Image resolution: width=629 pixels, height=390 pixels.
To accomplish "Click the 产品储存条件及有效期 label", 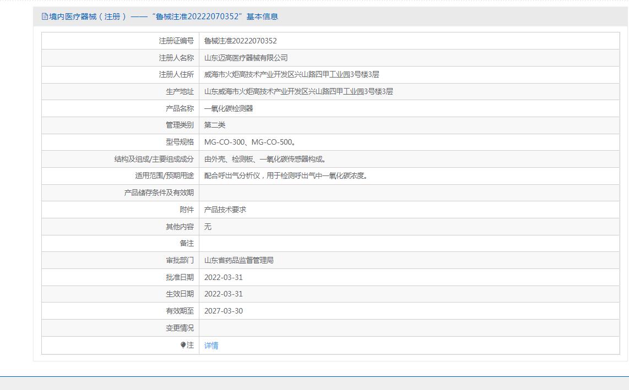I will [159, 193].
